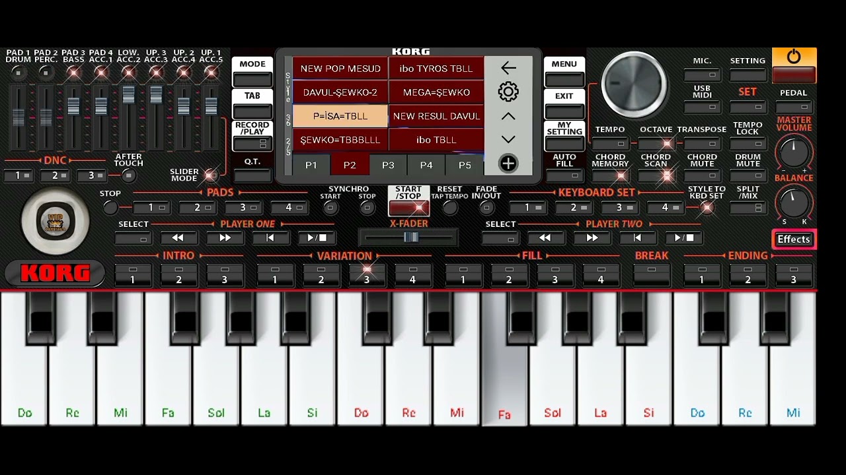The height and width of the screenshot is (475, 846).
Task: Select the NEW RESUL DAVUL style
Action: (436, 116)
